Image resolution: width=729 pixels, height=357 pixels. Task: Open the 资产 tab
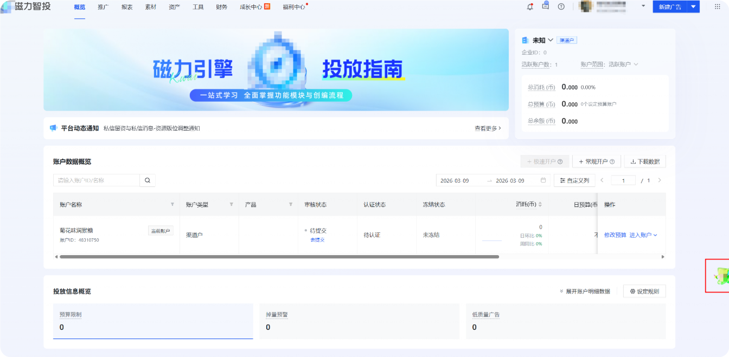[175, 7]
